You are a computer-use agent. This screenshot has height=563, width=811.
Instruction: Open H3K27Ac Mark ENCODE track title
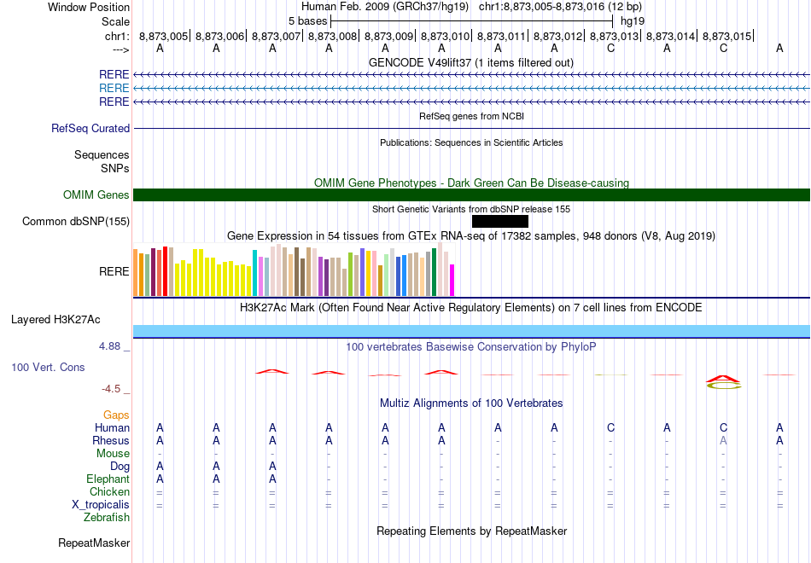tap(471, 308)
